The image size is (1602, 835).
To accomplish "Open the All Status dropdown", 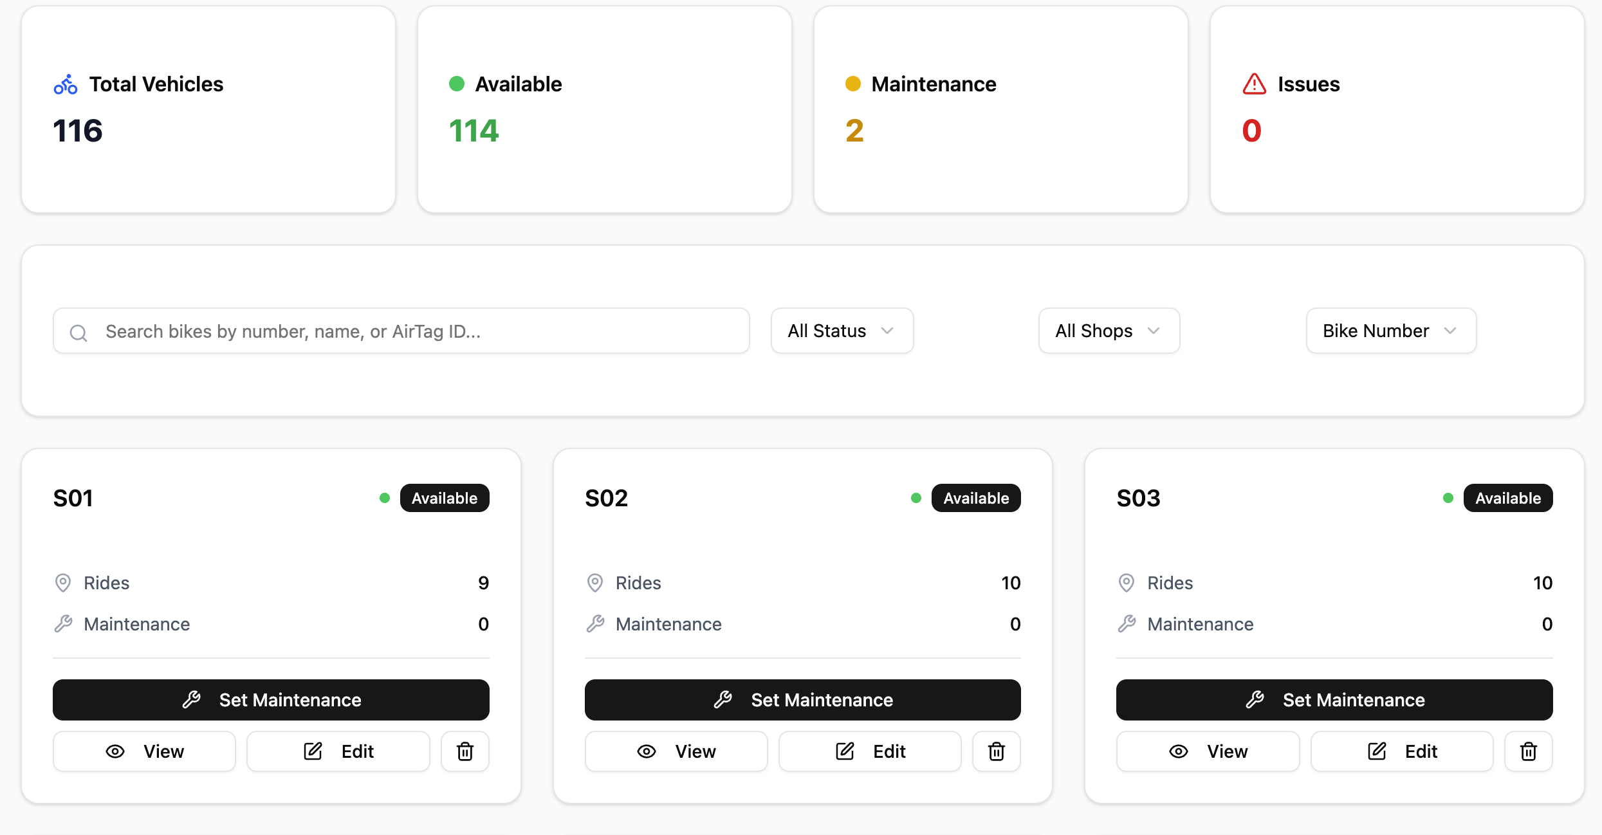I will 842,331.
